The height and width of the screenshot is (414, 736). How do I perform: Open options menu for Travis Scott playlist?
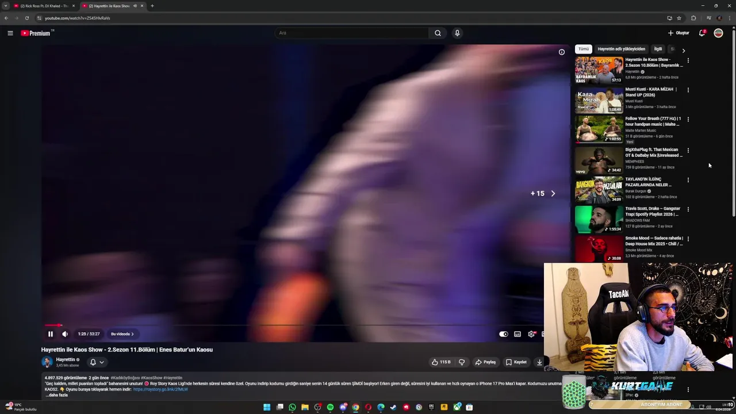tap(688, 209)
